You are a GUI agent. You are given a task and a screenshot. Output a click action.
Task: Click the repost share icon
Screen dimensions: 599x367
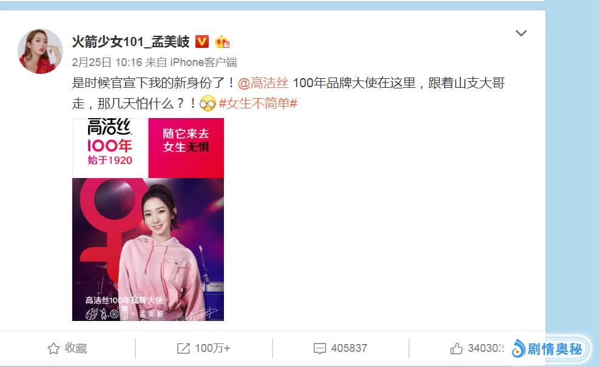[x=183, y=348]
